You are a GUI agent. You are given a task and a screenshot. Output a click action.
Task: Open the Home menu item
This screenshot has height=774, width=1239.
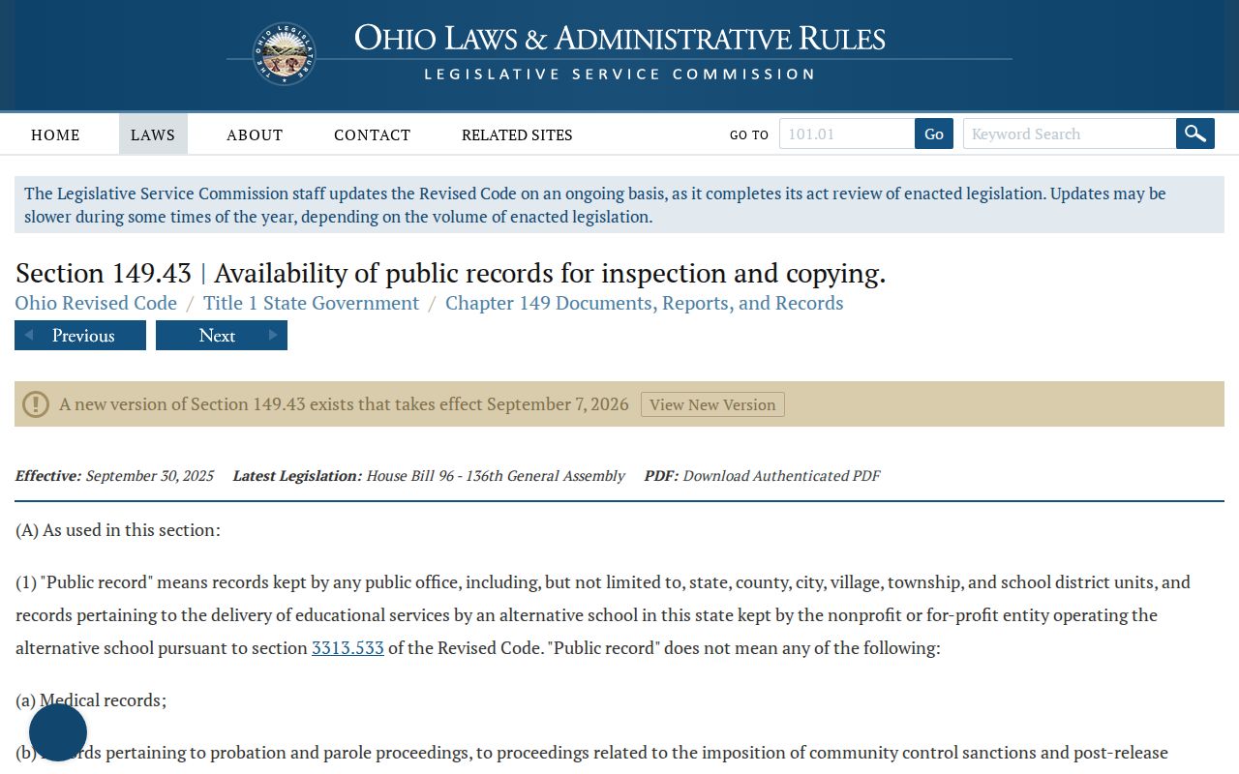point(55,134)
